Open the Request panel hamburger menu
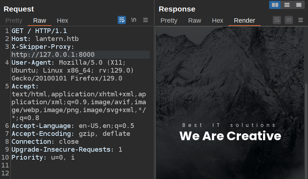Image resolution: width=308 pixels, height=179 pixels. coord(145,20)
